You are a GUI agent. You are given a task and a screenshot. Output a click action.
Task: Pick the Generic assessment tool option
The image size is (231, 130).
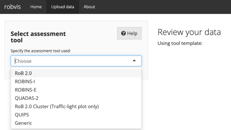tap(76, 123)
